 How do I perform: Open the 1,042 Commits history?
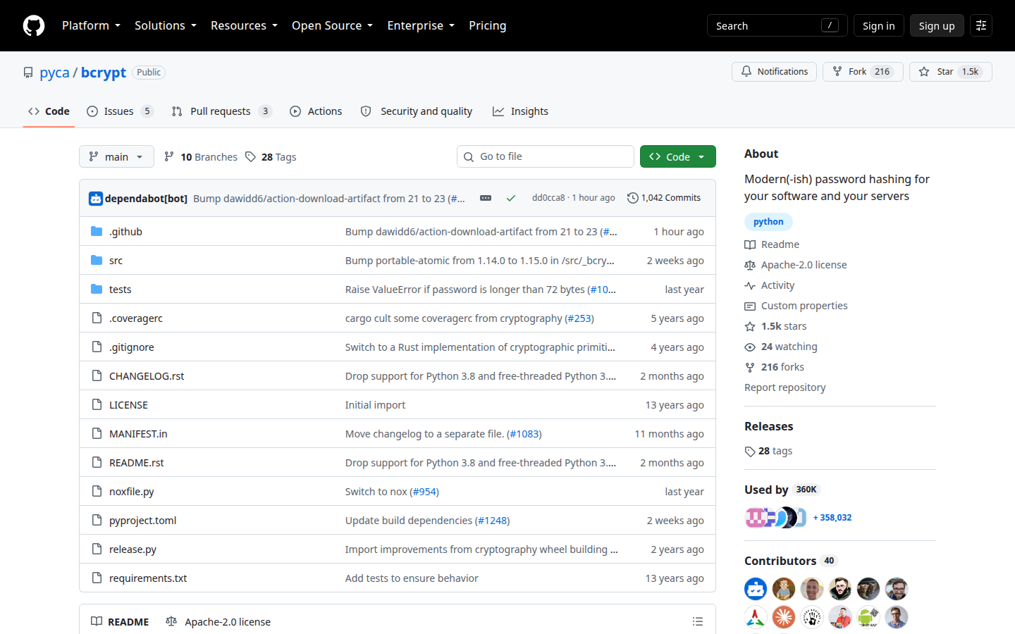[664, 198]
